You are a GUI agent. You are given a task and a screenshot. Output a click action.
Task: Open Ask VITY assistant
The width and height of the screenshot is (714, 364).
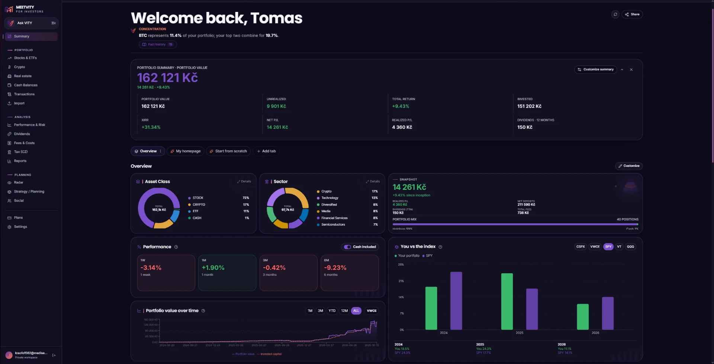click(x=31, y=23)
